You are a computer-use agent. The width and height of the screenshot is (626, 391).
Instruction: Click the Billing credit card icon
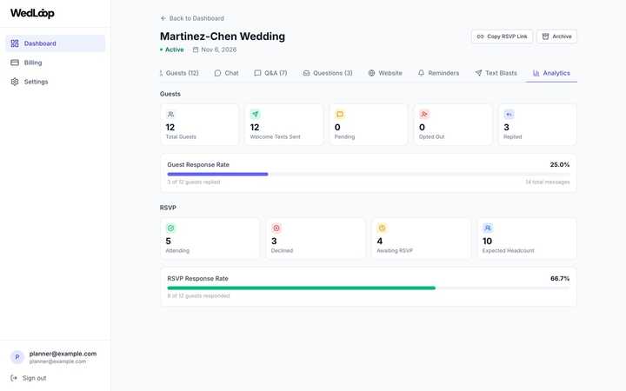[x=15, y=63]
